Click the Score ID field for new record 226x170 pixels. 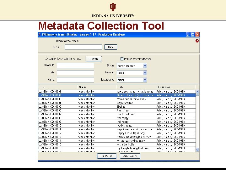(x=83, y=47)
